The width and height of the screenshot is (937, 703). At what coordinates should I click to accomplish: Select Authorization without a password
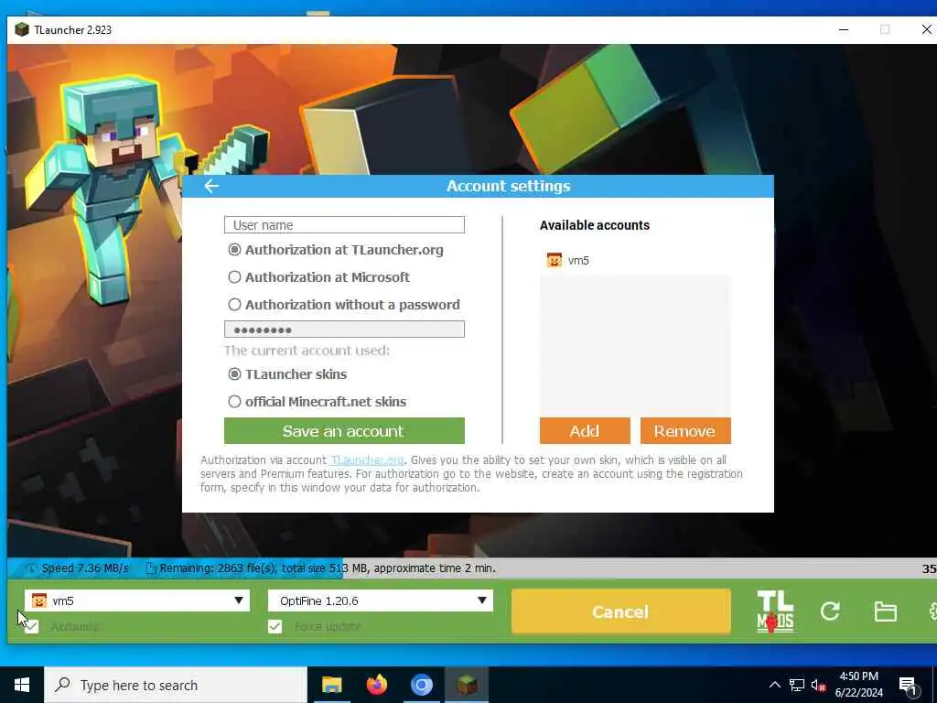344,305
